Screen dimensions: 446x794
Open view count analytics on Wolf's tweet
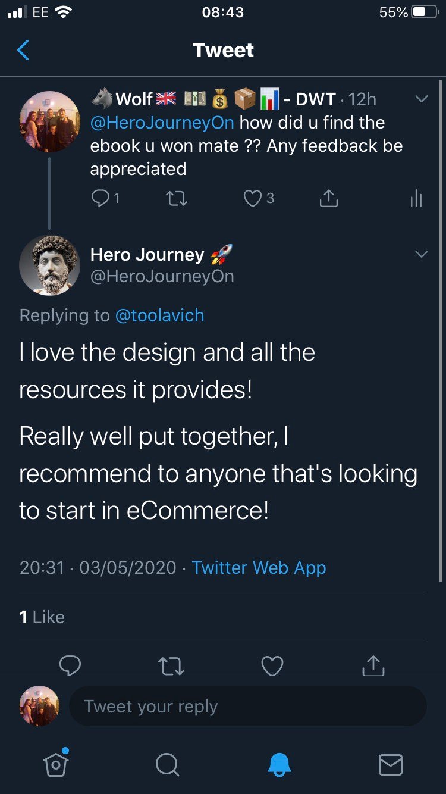click(x=416, y=199)
